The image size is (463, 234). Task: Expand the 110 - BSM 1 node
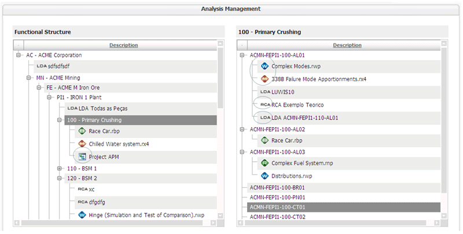pos(60,168)
